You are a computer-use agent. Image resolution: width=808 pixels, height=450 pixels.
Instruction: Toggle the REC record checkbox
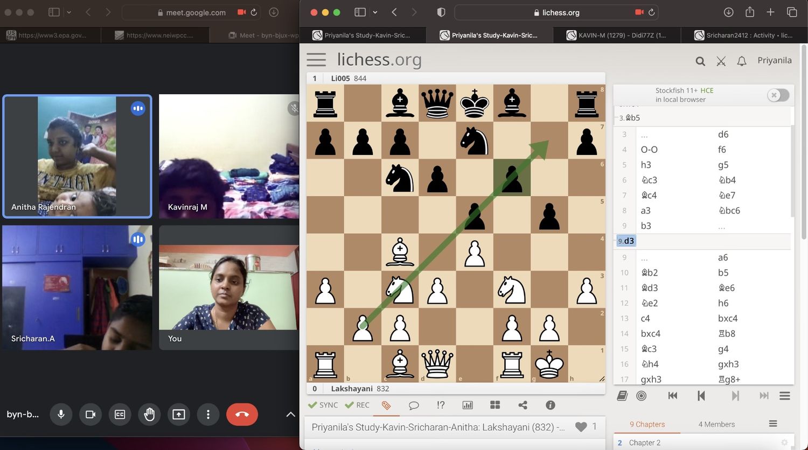(357, 405)
